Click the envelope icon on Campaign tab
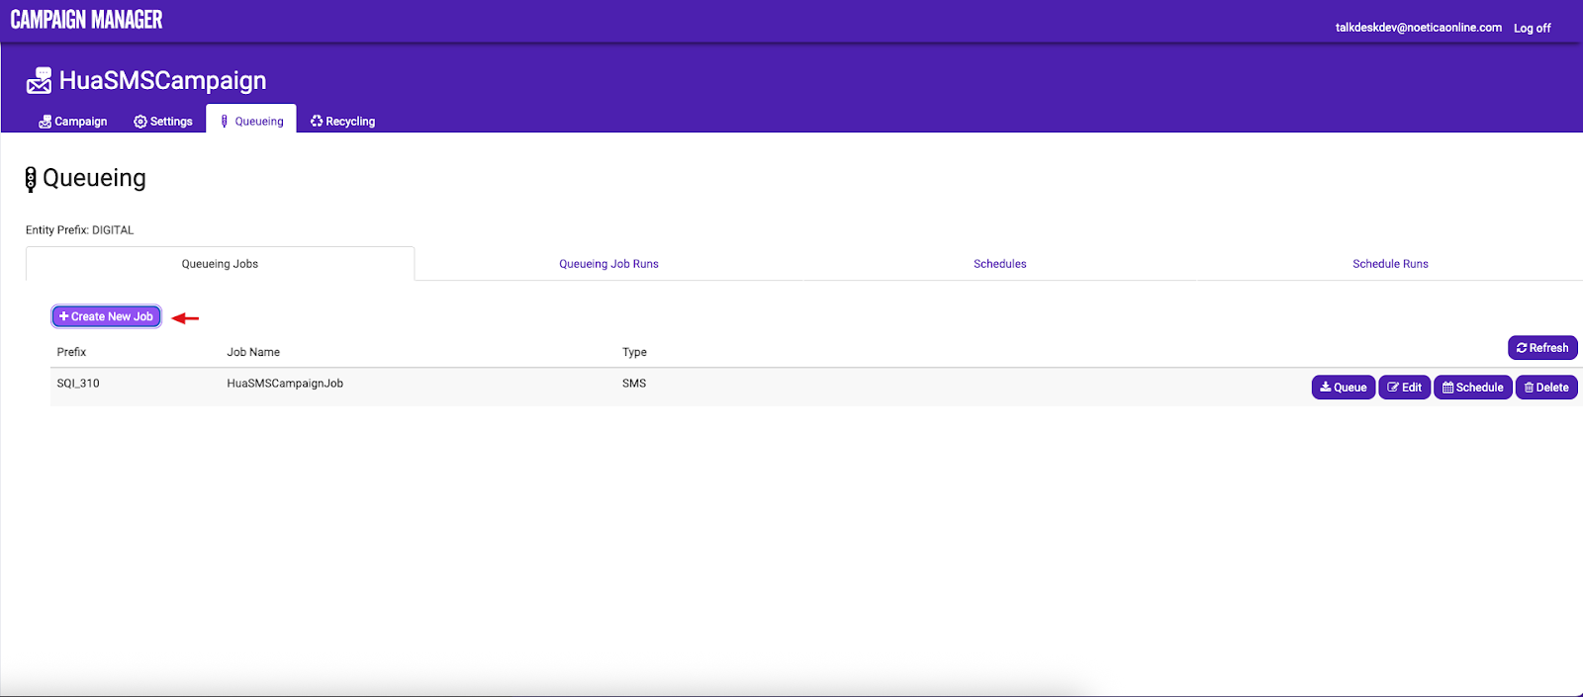 click(x=45, y=122)
